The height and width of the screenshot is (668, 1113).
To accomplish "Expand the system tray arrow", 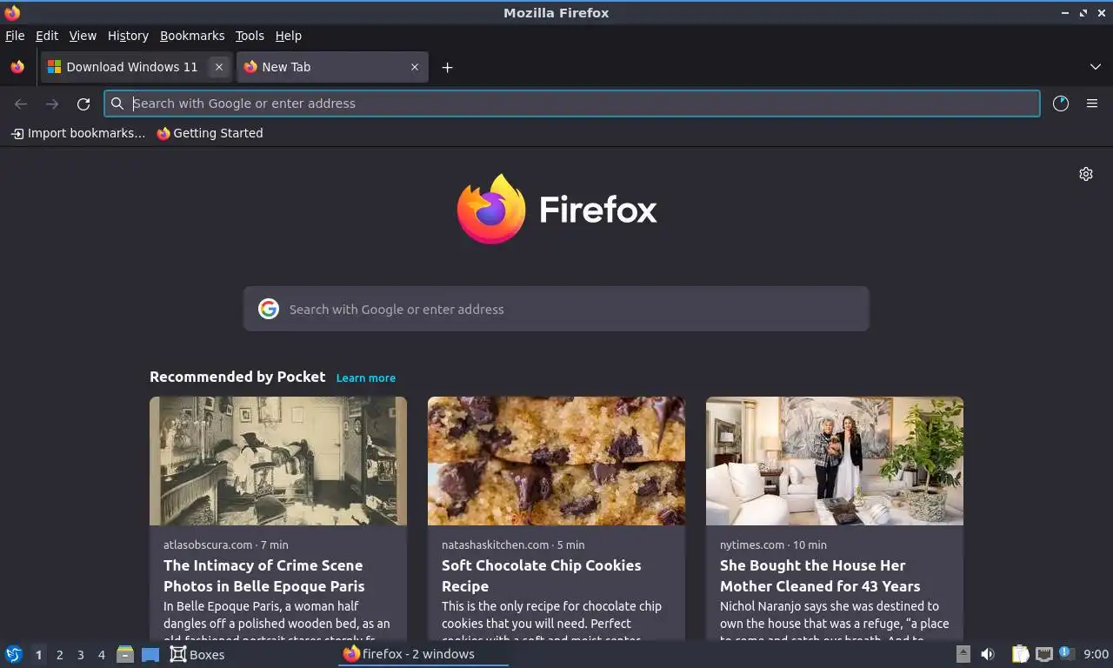I will 963,654.
